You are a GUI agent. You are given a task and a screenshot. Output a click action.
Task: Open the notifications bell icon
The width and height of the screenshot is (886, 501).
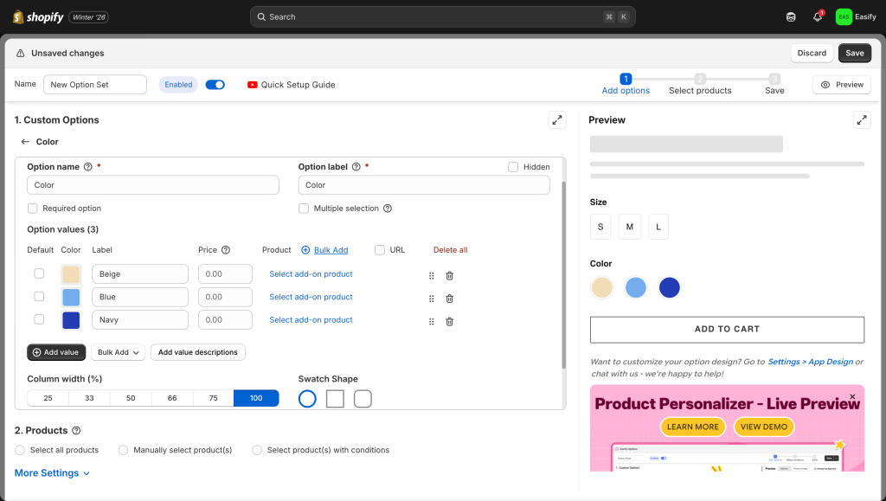(818, 16)
